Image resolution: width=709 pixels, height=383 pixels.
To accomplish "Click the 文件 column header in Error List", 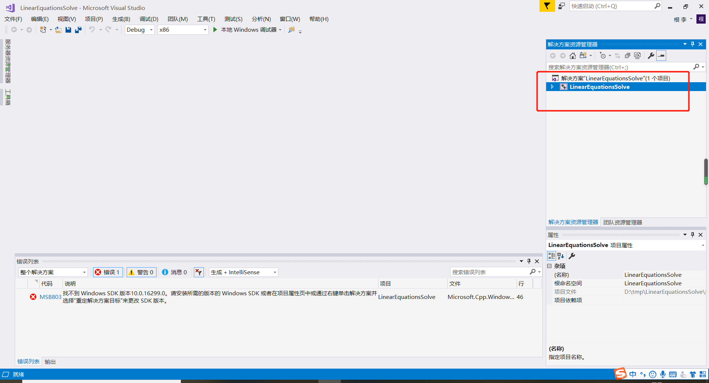I will [482, 283].
